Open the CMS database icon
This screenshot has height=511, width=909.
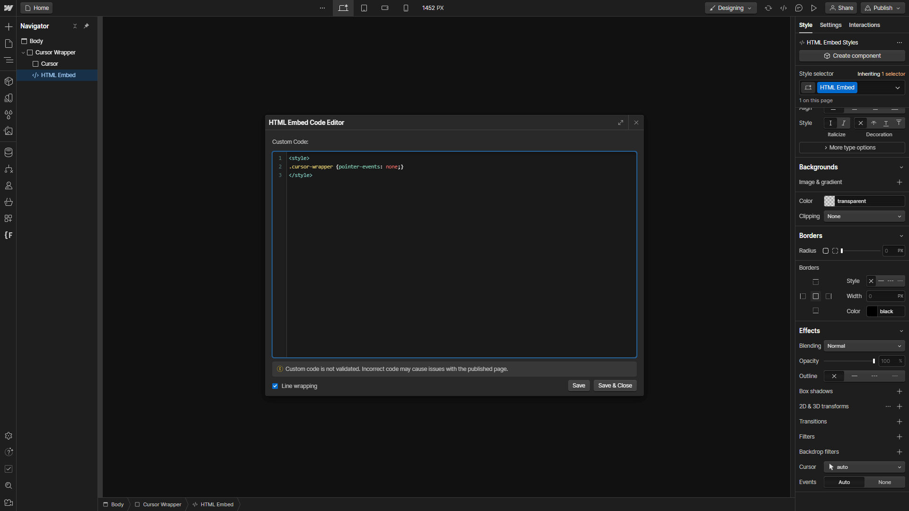click(x=9, y=152)
